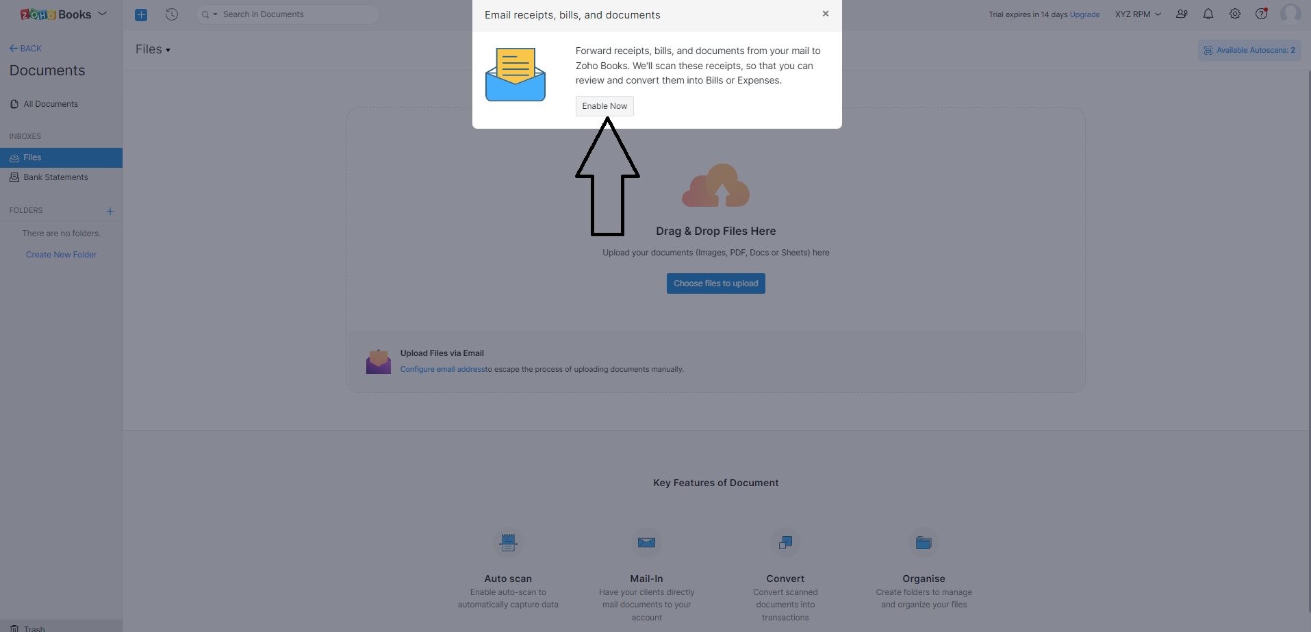
Task: Click the Upgrade trial link
Action: [x=1084, y=14]
